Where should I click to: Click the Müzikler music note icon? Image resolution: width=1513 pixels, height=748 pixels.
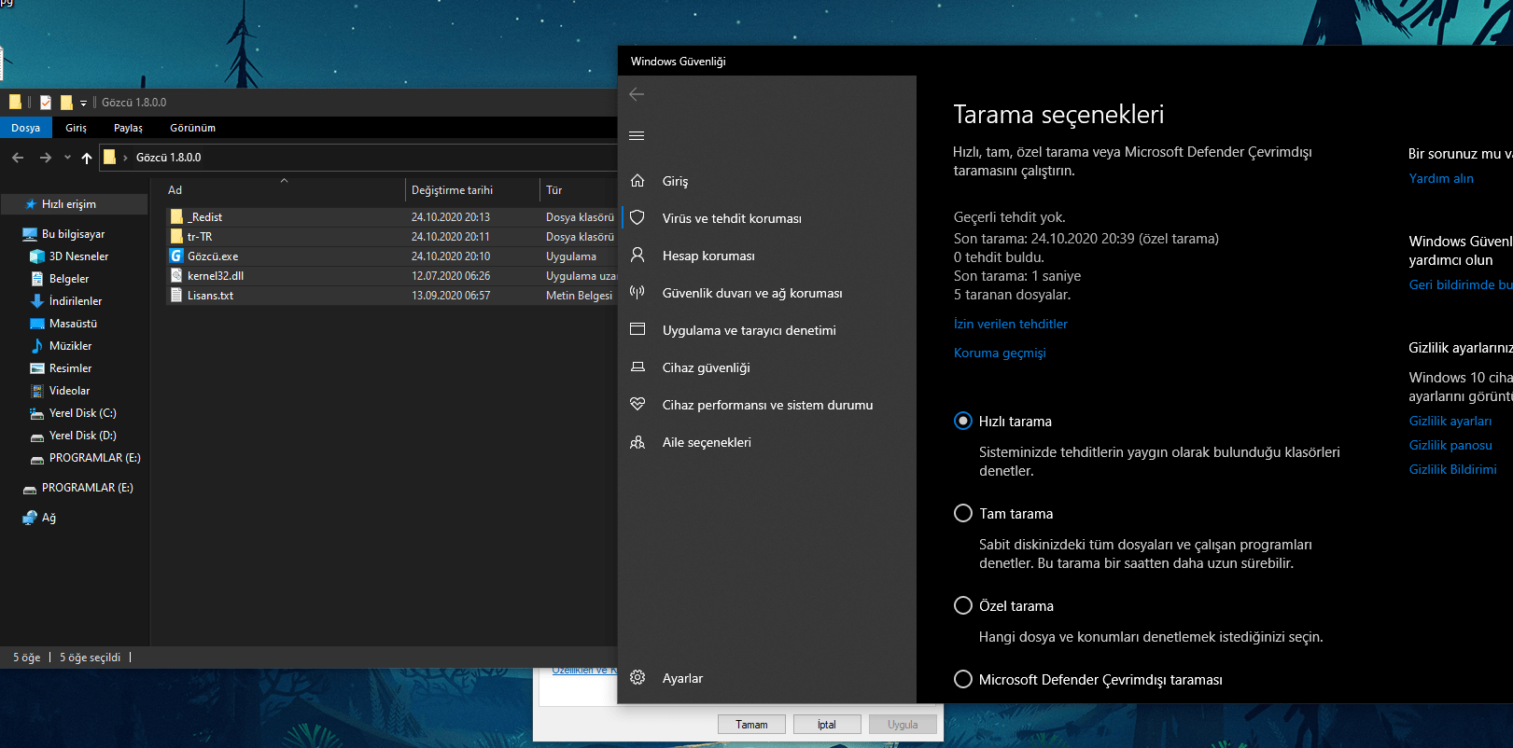point(37,346)
